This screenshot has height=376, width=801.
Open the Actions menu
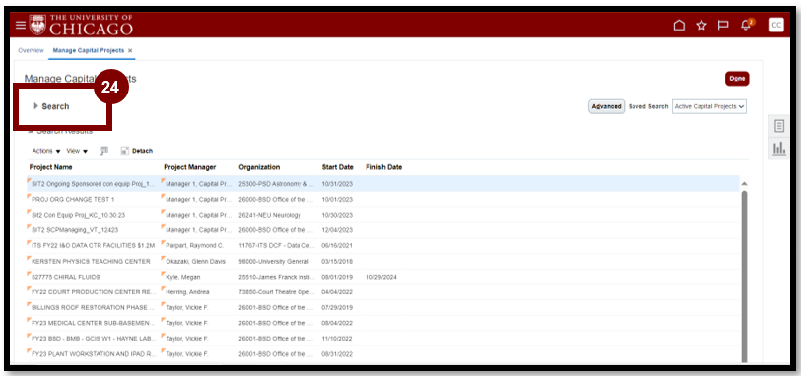tap(46, 151)
